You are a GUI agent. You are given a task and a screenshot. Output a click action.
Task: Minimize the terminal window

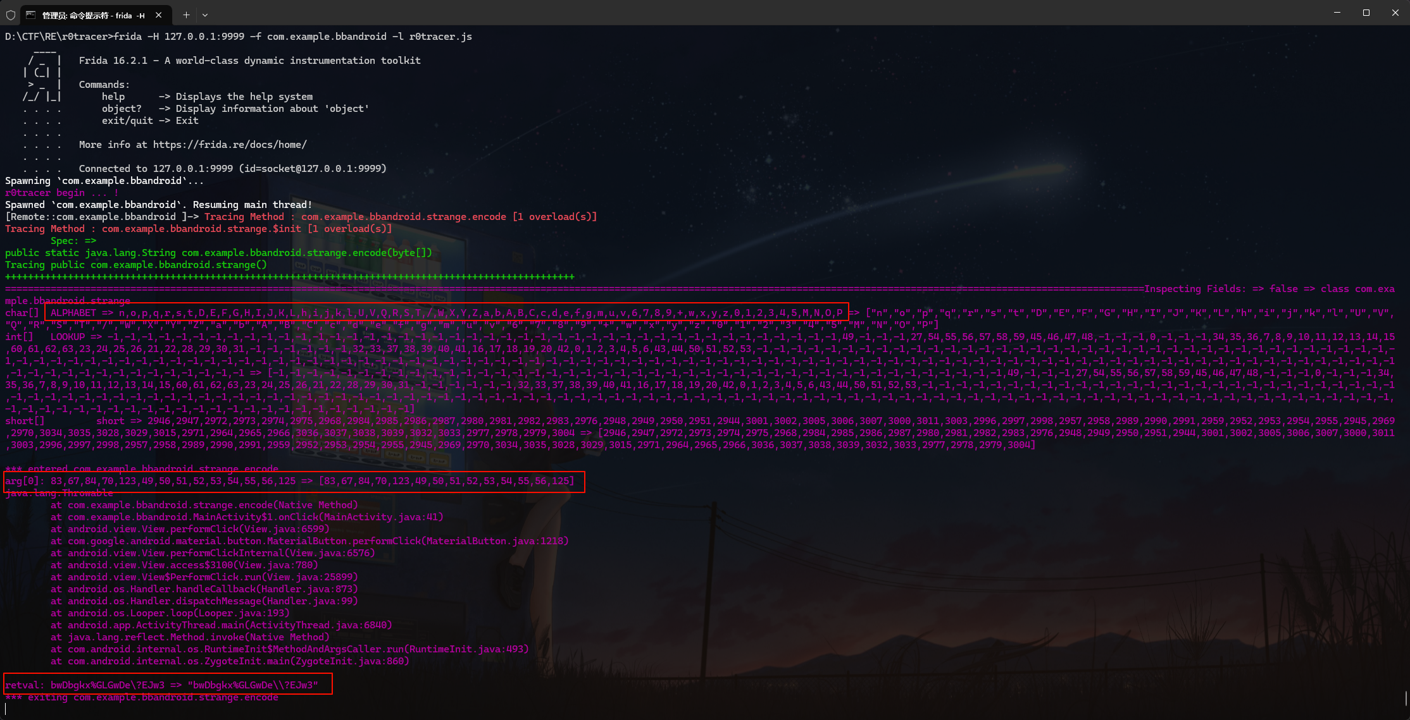click(1337, 13)
